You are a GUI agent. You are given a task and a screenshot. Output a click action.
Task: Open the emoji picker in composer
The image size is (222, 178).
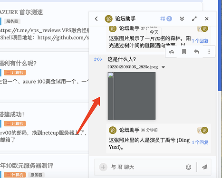188,167
